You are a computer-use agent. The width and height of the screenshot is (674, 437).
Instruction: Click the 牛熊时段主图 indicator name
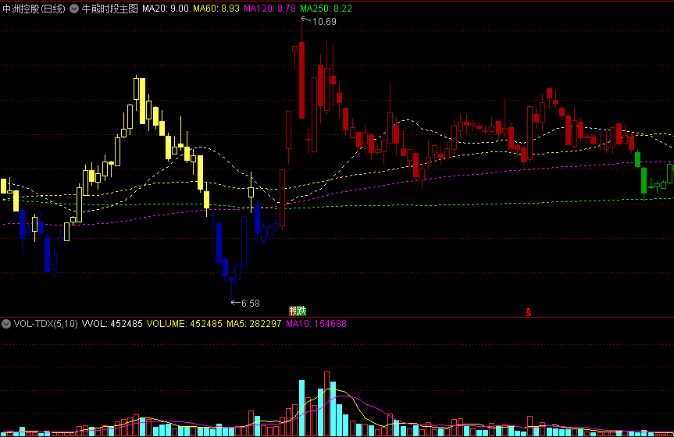(109, 9)
